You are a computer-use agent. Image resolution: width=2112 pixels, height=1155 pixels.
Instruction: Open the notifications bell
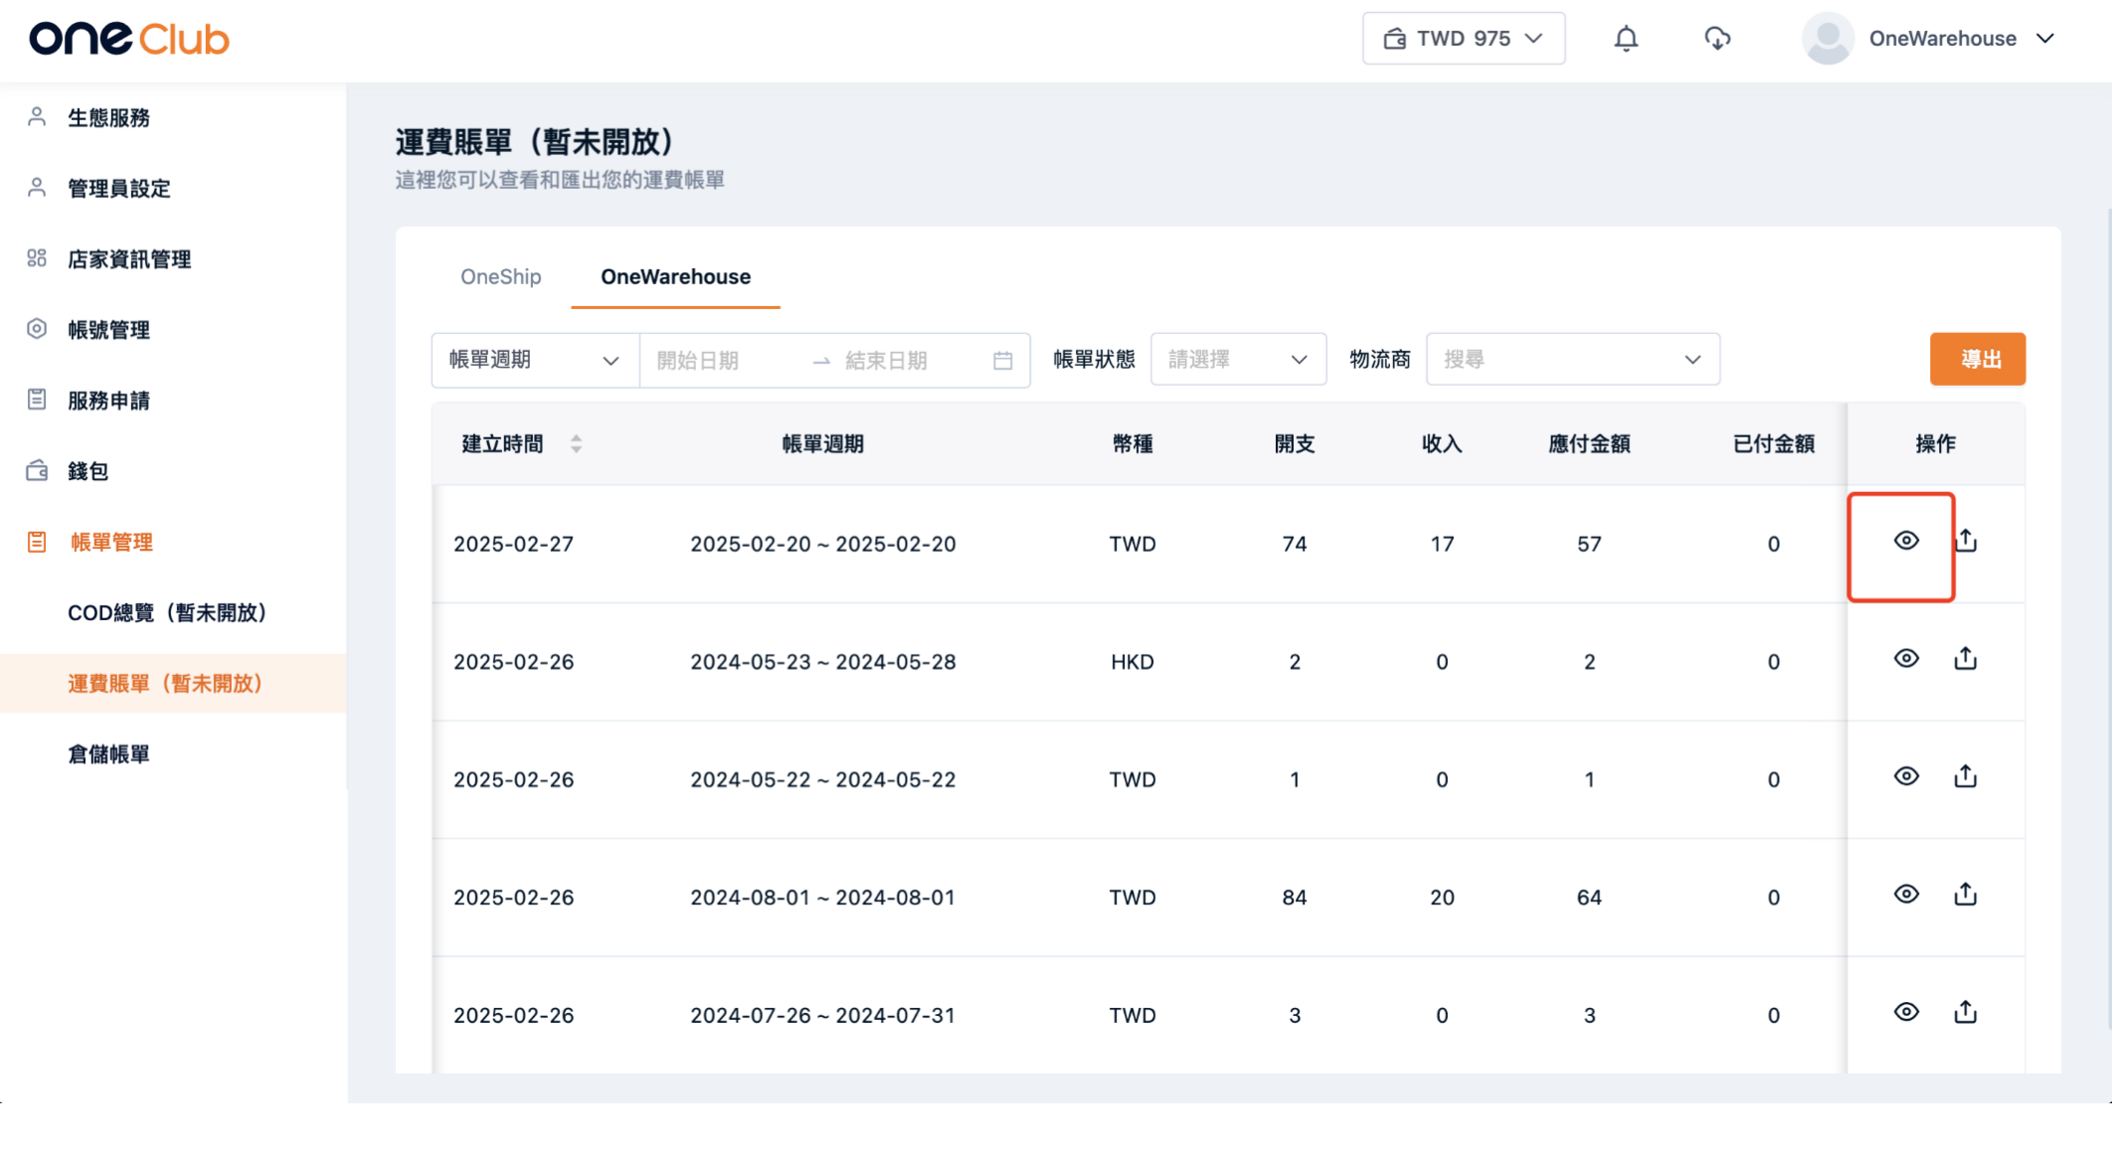[1626, 39]
